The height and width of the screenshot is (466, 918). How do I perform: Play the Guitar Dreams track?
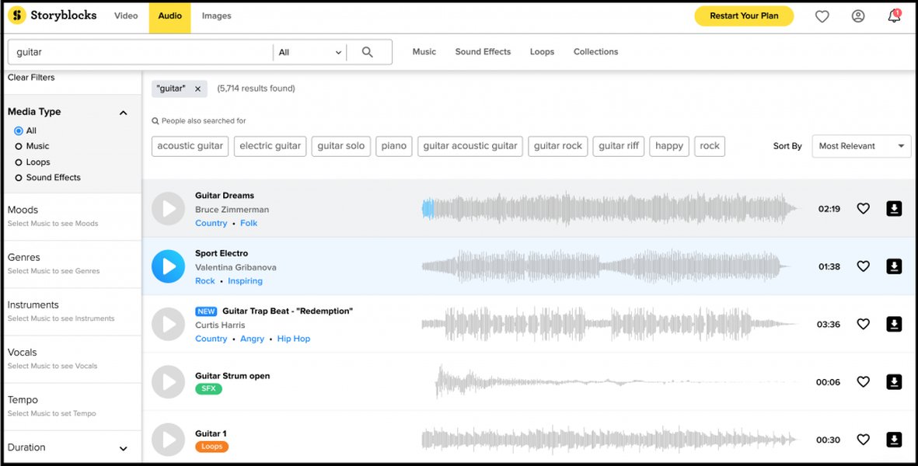[168, 209]
